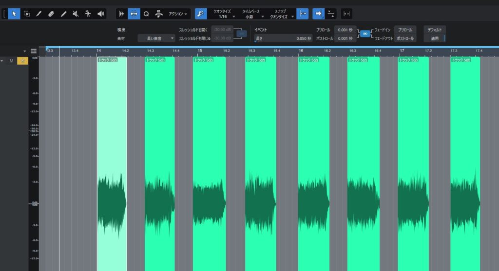This screenshot has width=499, height=271.
Task: Activate the Mute tool
Action: (76, 14)
